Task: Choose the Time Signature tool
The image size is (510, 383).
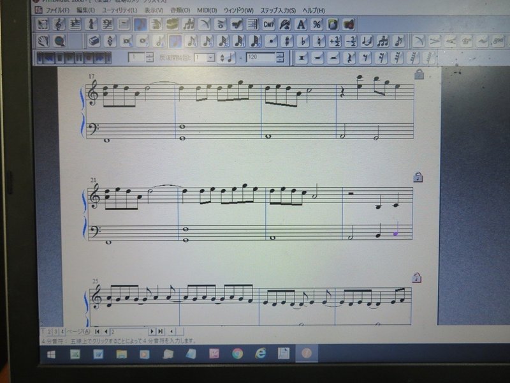Action: (x=91, y=24)
